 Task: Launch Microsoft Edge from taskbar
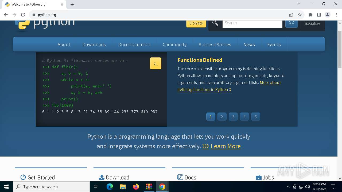point(110,187)
